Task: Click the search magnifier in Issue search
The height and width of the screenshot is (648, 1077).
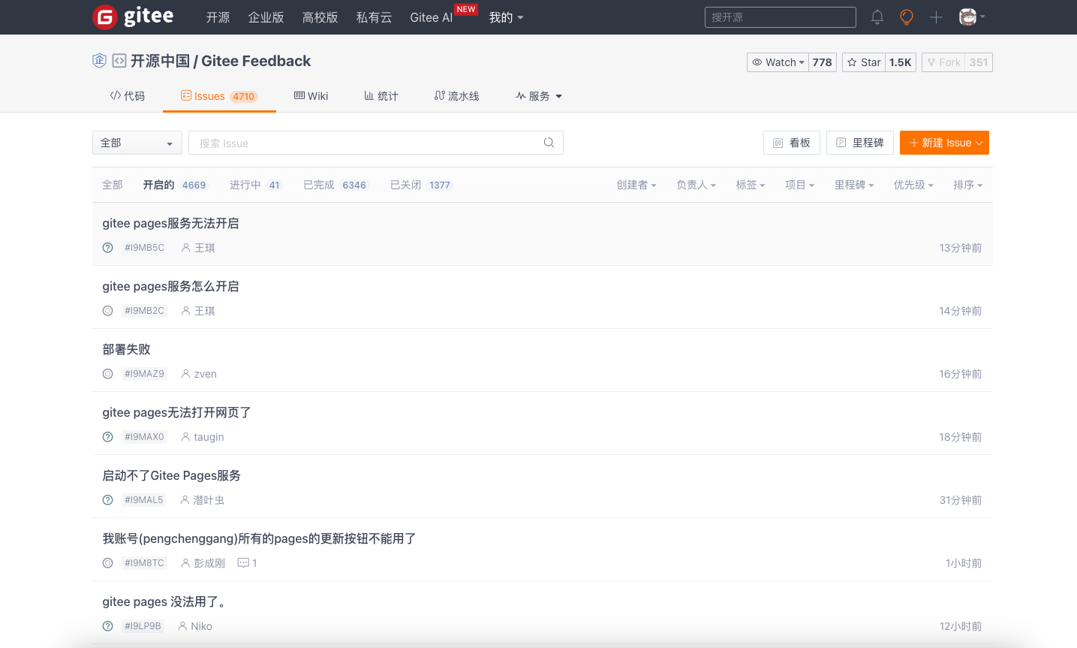Action: (x=549, y=143)
